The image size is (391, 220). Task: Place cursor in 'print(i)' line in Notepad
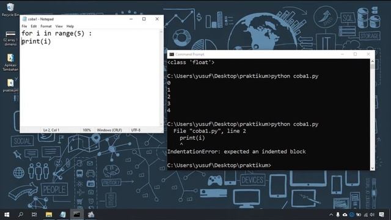[x=36, y=41]
